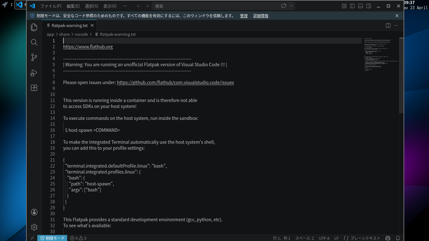Viewport: 429px width, 241px height.
Task: Show errors and warnings count in status bar
Action: (78, 238)
